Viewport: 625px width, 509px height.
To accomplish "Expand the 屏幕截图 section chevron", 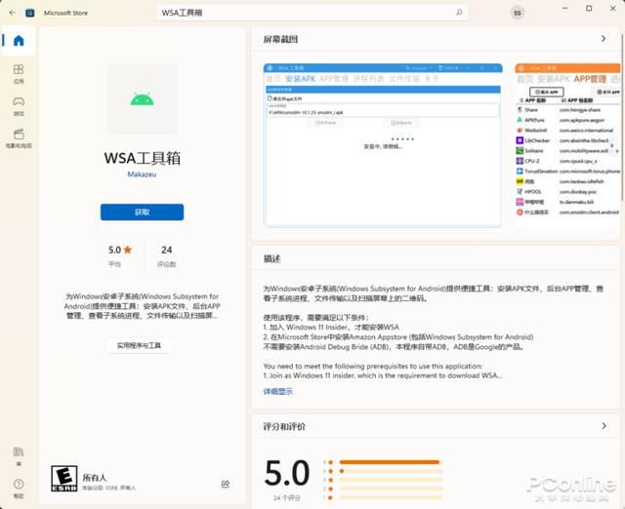I will coord(604,40).
